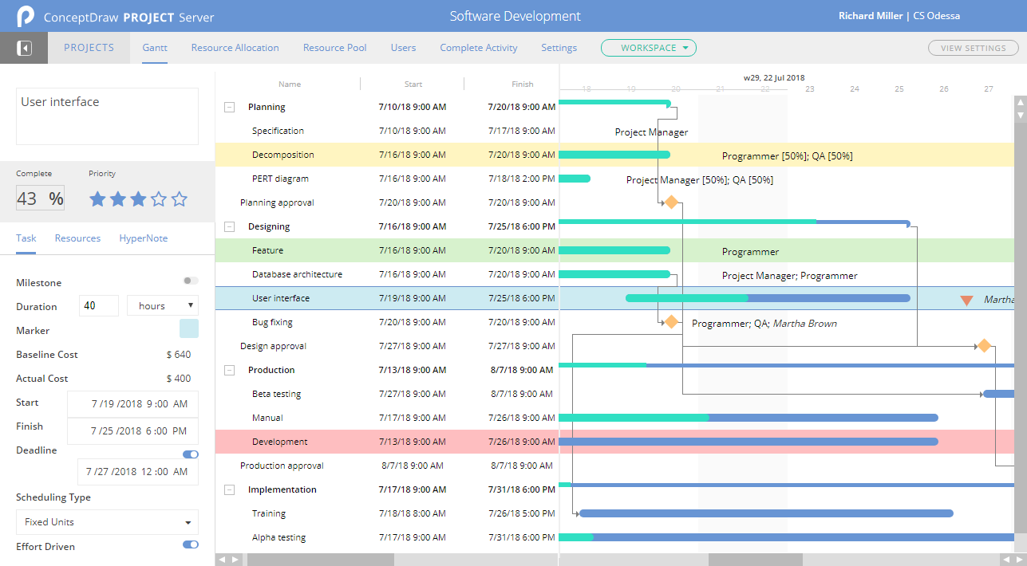The width and height of the screenshot is (1027, 566).
Task: Set priority to second star
Action: [x=118, y=199]
